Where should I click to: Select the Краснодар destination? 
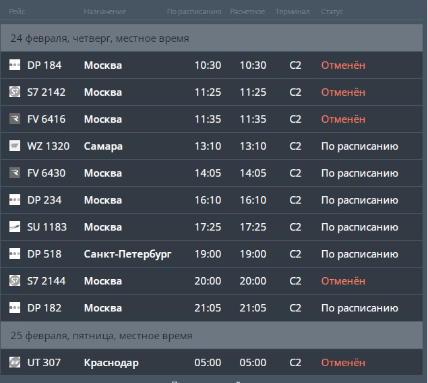(111, 363)
